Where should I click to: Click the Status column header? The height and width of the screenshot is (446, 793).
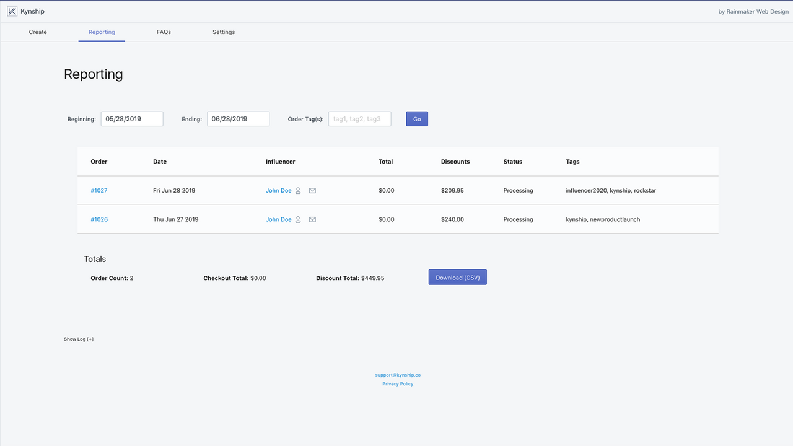[x=513, y=162]
